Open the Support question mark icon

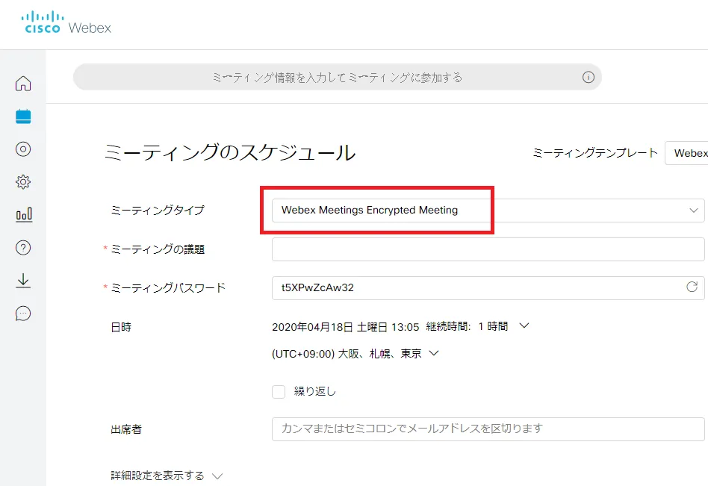point(23,248)
